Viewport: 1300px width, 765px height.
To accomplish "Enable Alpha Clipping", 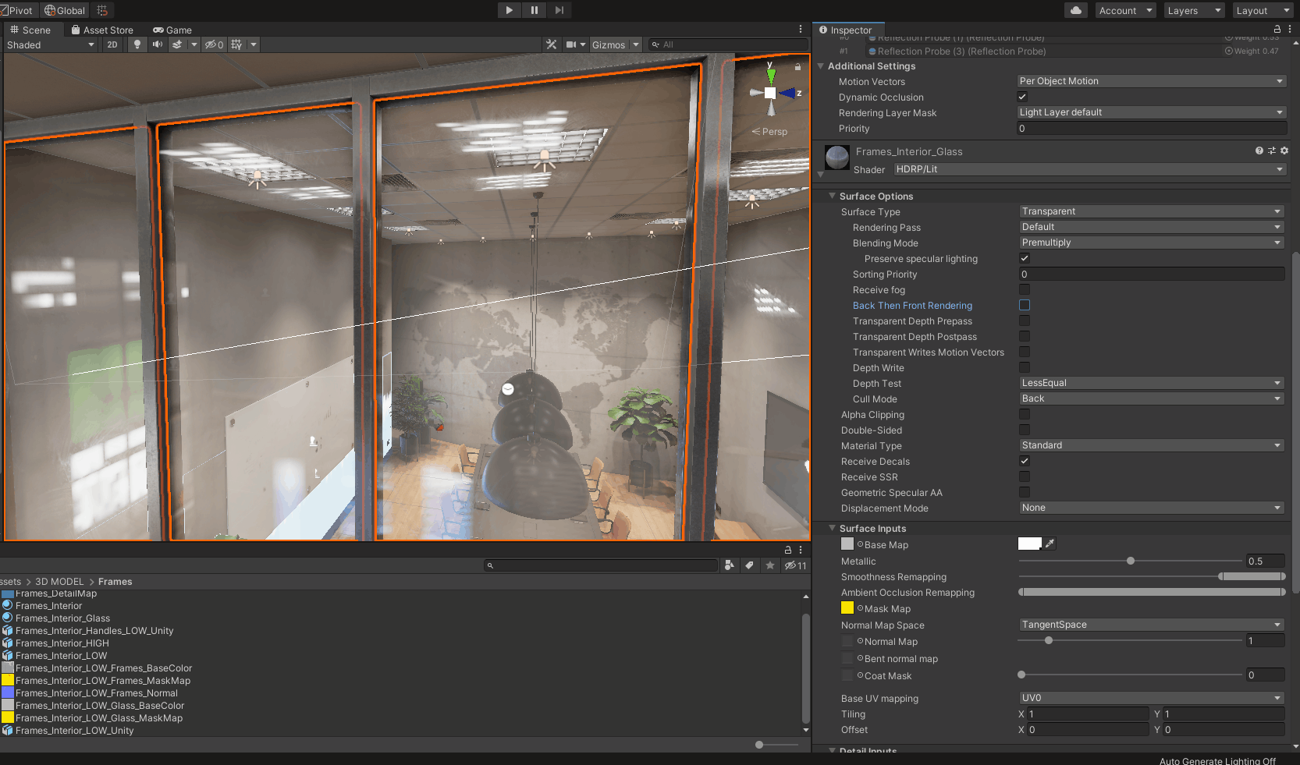I will (1025, 414).
